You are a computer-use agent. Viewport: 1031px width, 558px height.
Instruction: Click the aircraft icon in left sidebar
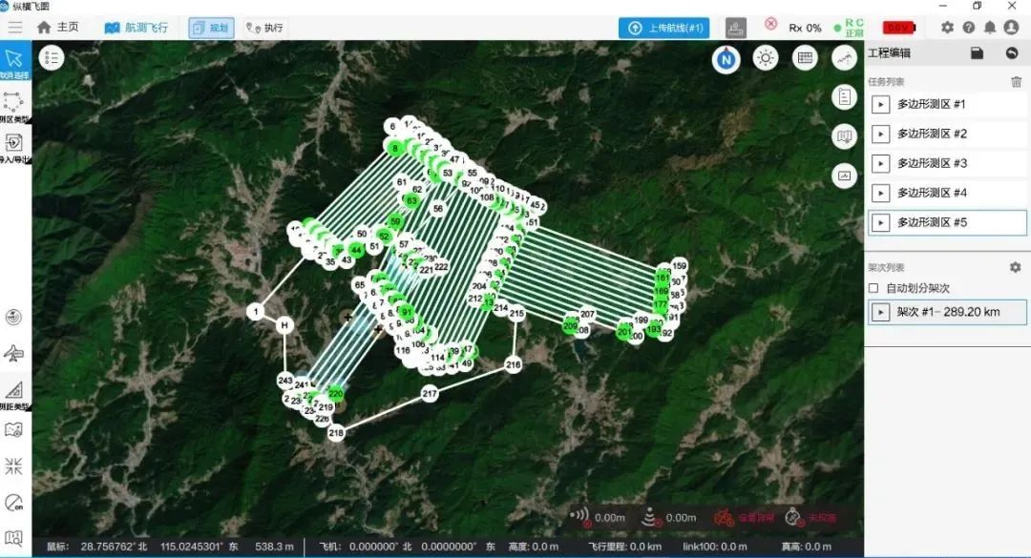[x=13, y=354]
